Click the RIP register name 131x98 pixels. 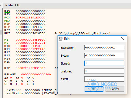(x=7, y=68)
